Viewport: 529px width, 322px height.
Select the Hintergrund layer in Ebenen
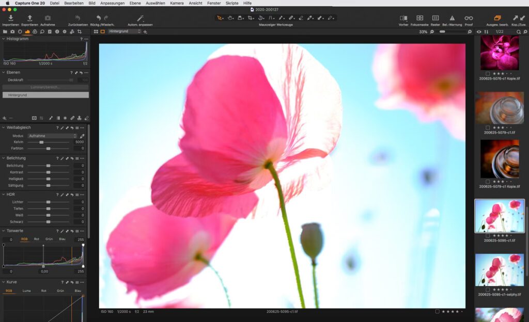45,95
